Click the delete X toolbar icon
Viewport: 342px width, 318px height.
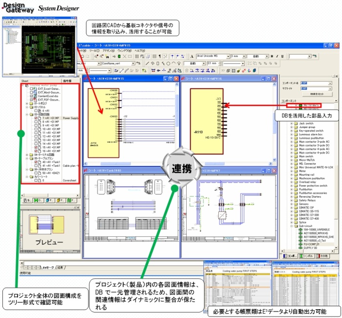(x=125, y=56)
